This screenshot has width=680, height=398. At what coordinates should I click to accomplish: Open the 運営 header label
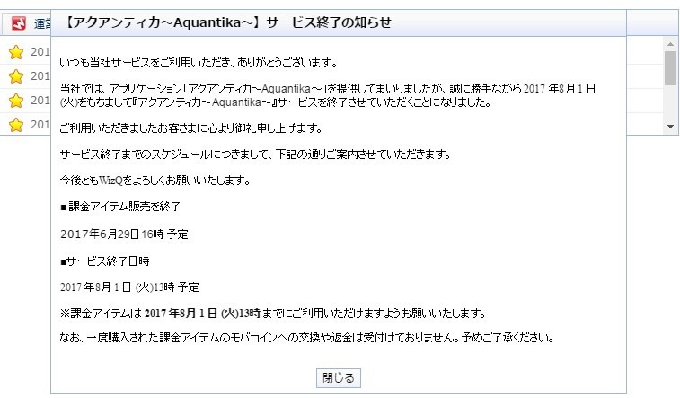(42, 23)
